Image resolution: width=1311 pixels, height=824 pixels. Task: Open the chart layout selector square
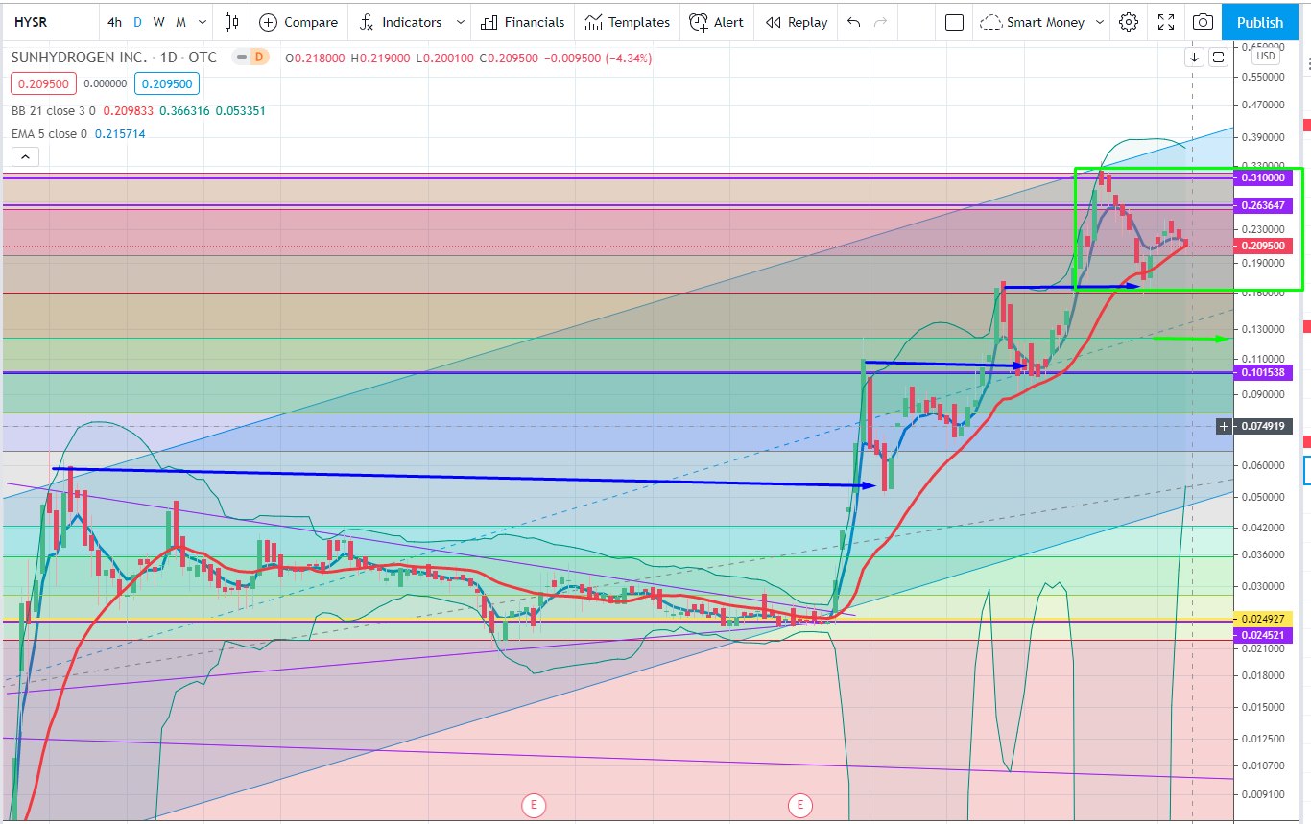pyautogui.click(x=954, y=22)
